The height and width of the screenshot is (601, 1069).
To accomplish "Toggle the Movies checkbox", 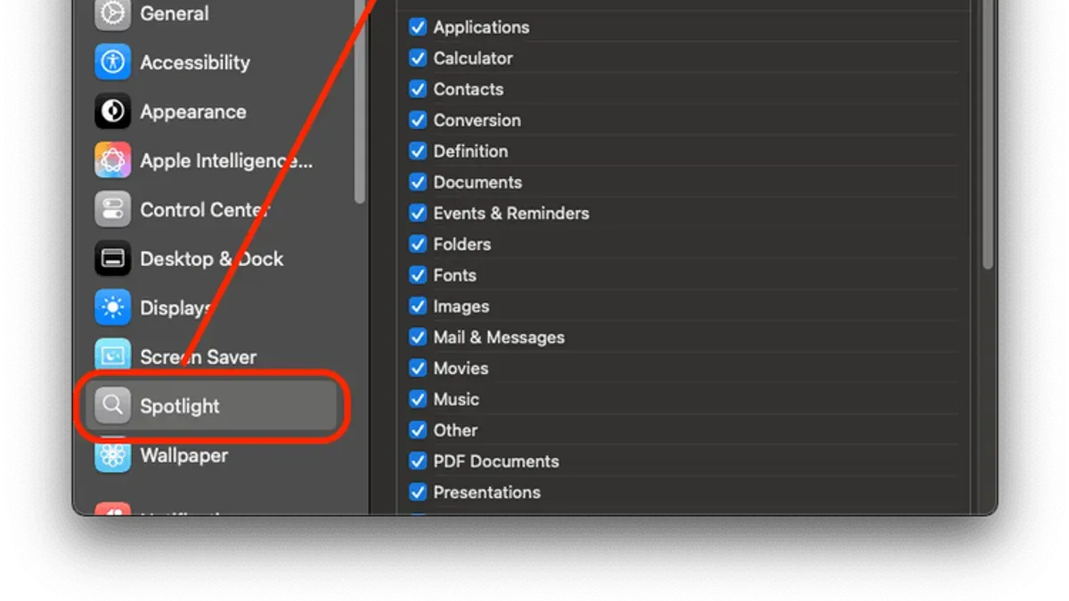I will click(418, 368).
